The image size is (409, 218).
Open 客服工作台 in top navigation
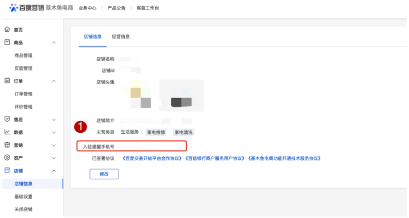[148, 8]
